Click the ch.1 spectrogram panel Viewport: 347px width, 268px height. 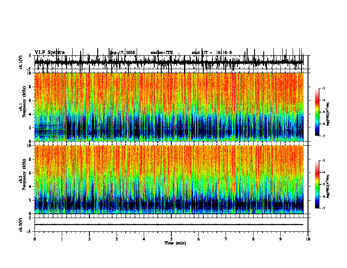[x=169, y=107]
